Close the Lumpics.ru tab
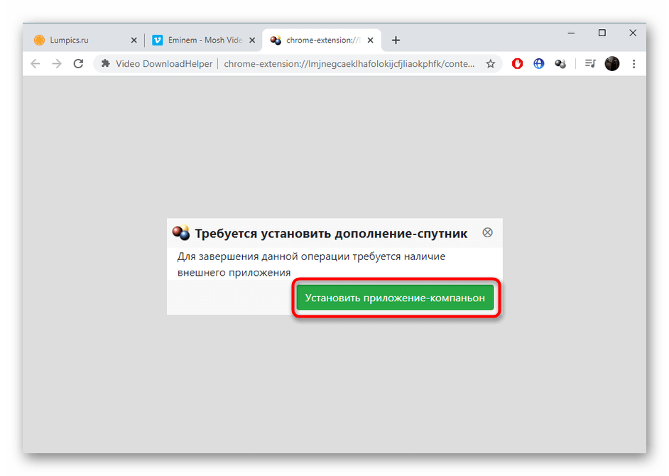 pos(134,40)
